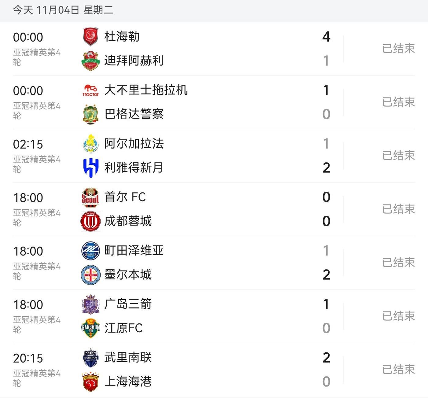Tap the Buriram United crest
This screenshot has height=398, width=428.
click(90, 358)
